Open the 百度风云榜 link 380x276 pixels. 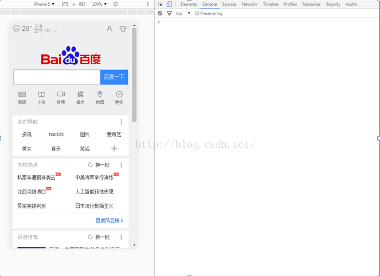point(109,220)
